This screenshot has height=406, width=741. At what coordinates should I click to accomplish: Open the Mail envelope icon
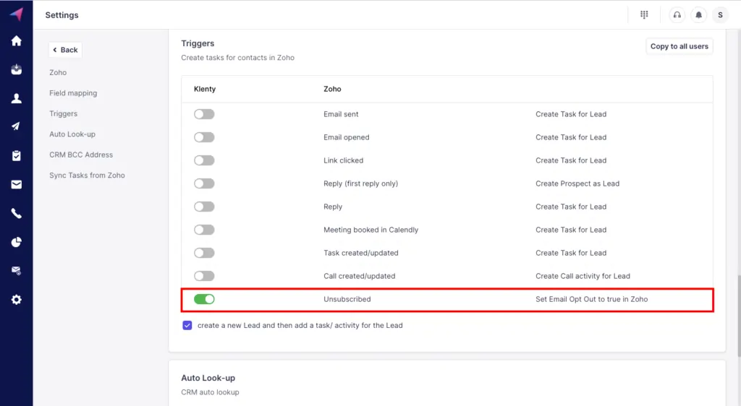click(17, 184)
